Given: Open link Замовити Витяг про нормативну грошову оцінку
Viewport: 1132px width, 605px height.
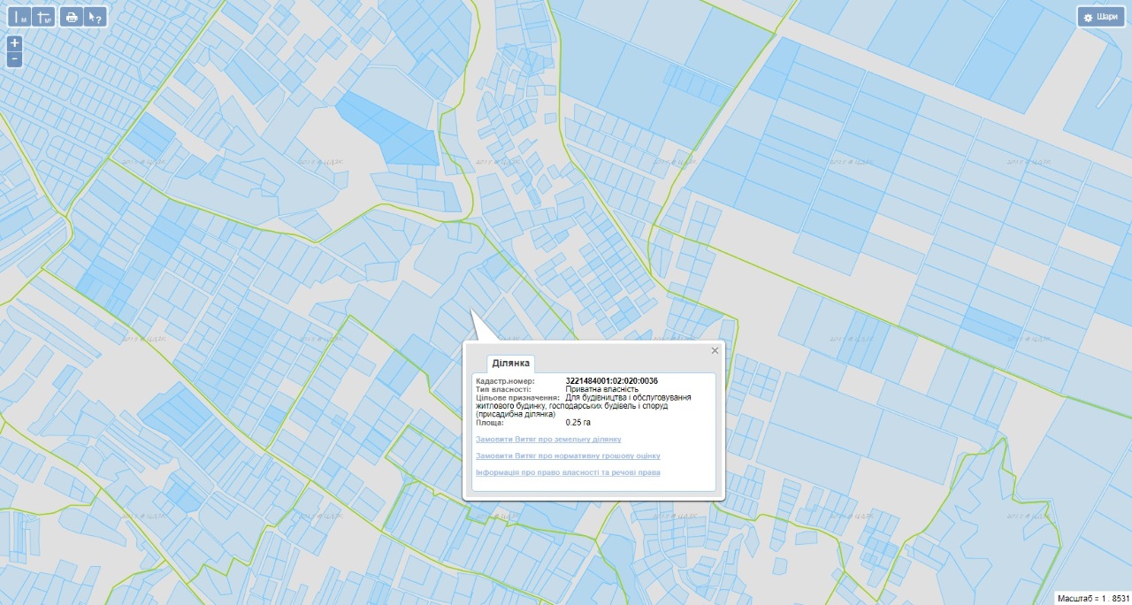Looking at the screenshot, I should (x=568, y=456).
